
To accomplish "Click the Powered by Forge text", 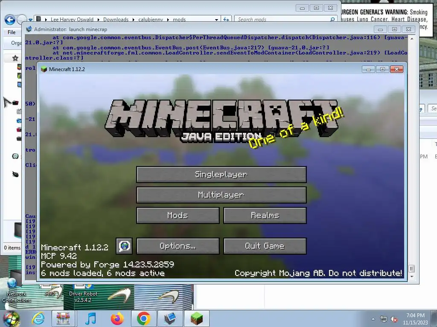I will coord(107,264).
